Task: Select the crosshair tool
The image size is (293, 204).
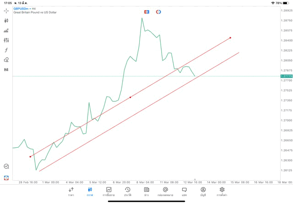Action: [x=6, y=10]
